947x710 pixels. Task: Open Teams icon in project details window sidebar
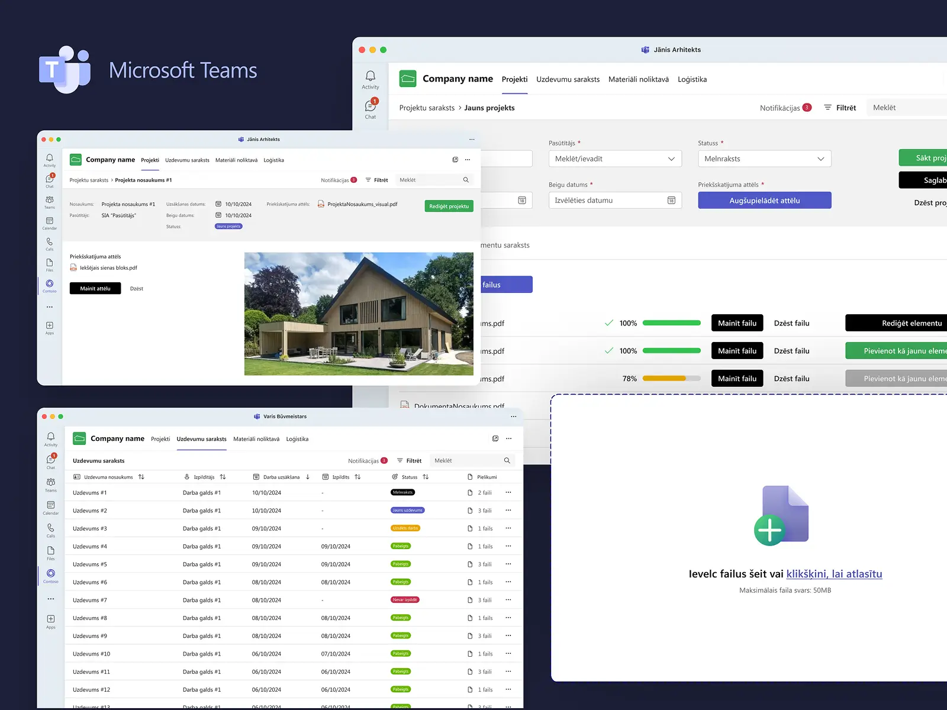pyautogui.click(x=50, y=202)
